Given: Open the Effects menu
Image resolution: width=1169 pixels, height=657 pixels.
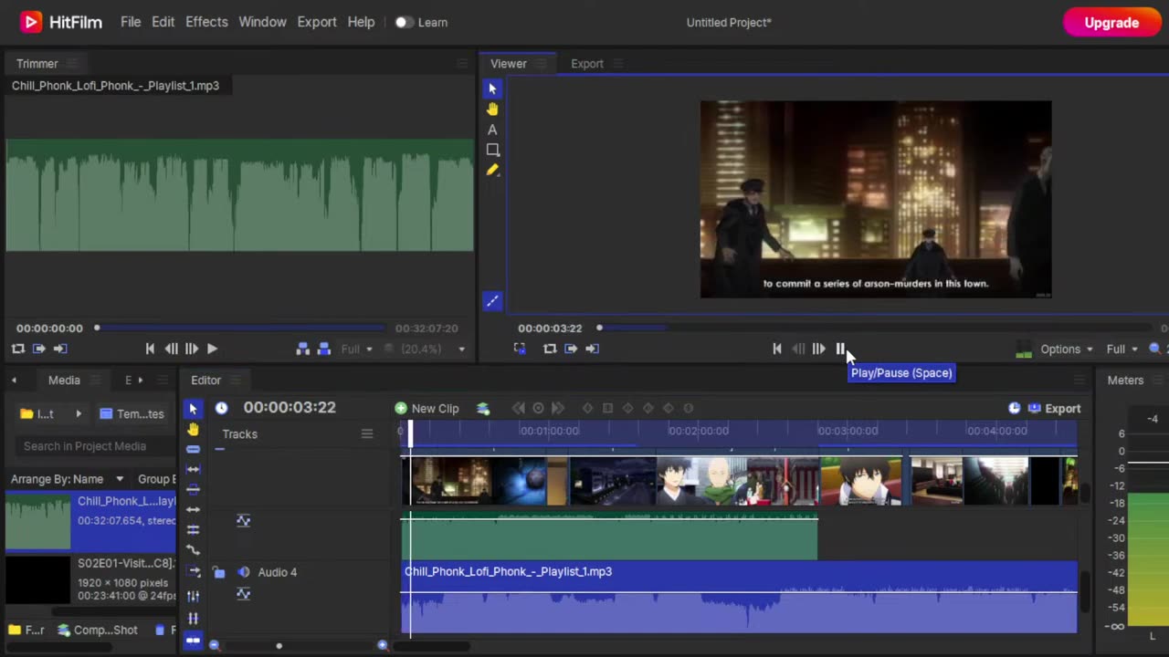Looking at the screenshot, I should pyautogui.click(x=206, y=22).
